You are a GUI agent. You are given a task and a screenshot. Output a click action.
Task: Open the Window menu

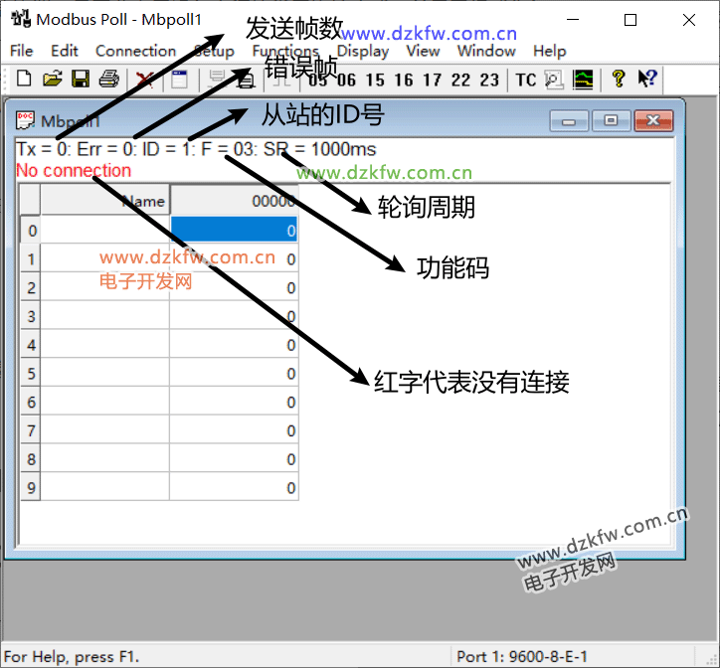click(x=486, y=51)
